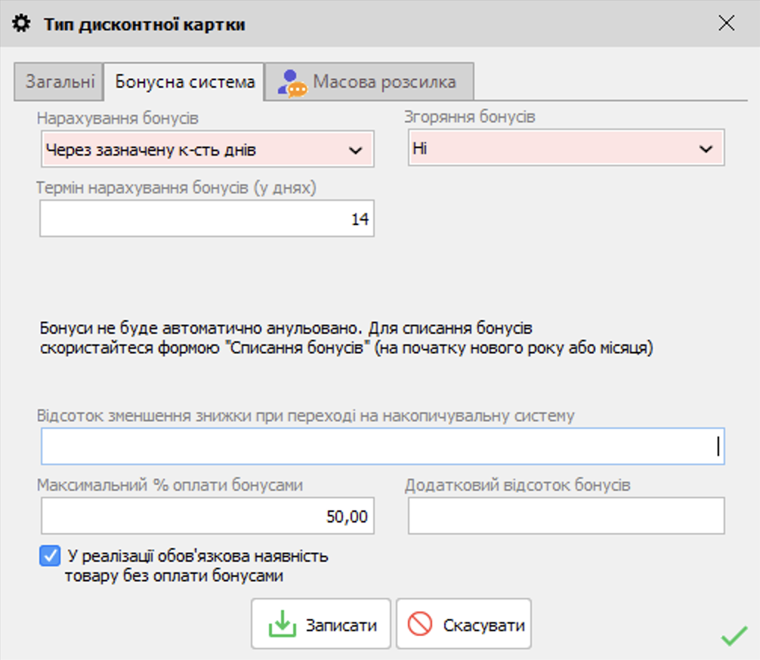The width and height of the screenshot is (760, 660).
Task: Click the Додатковий відсоток бонусів field
Action: 566,516
